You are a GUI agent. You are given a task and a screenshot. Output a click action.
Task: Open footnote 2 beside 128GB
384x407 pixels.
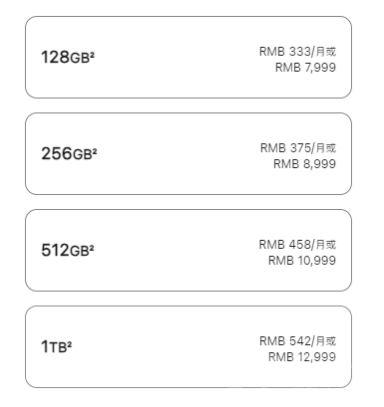tap(92, 55)
